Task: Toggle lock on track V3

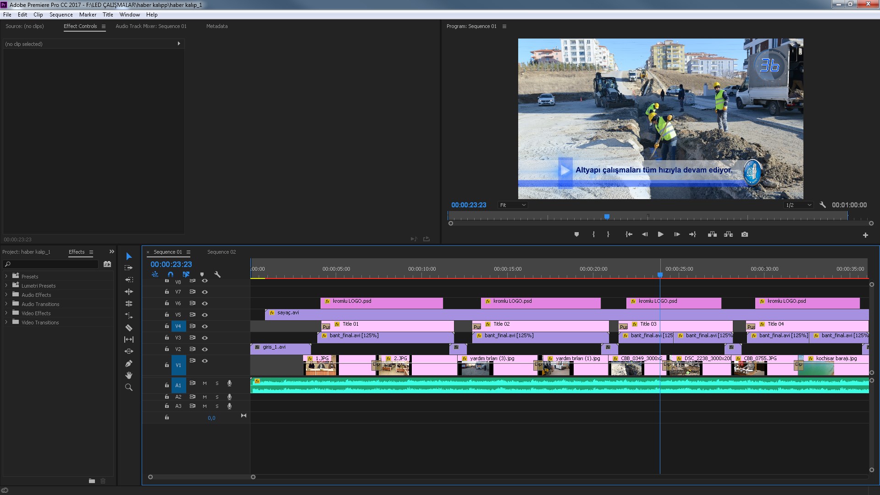Action: tap(167, 338)
